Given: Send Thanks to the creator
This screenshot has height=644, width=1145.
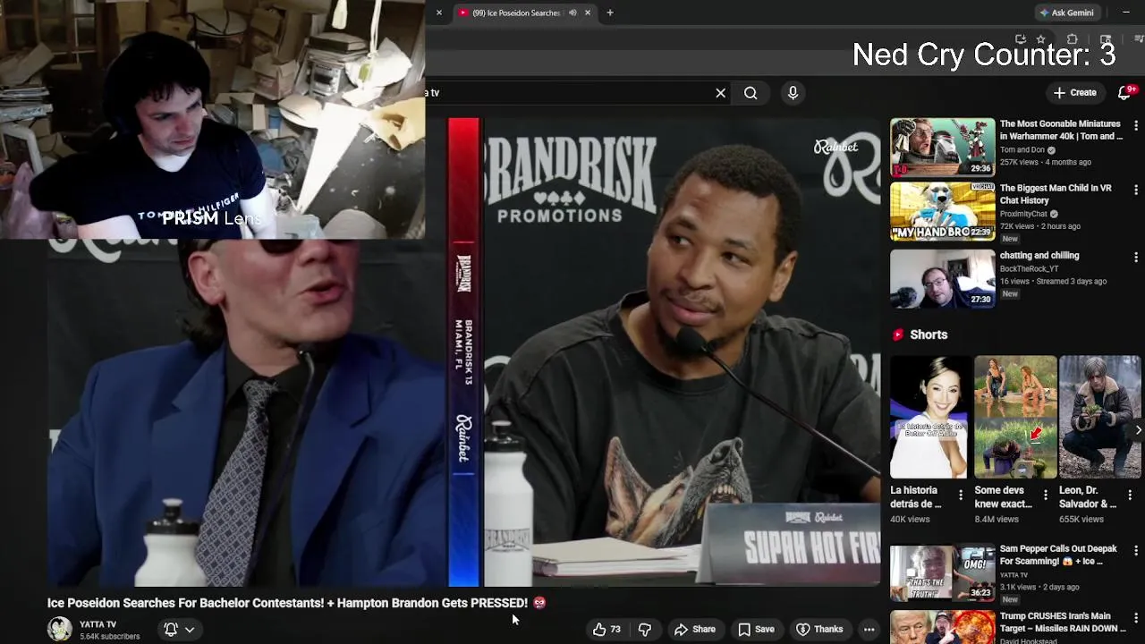Looking at the screenshot, I should click(x=819, y=630).
